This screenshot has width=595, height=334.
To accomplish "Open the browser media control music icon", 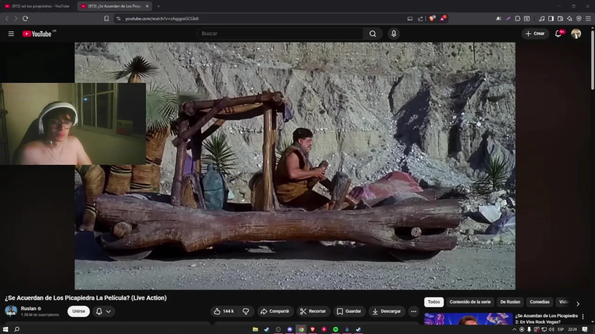I will click(542, 19).
